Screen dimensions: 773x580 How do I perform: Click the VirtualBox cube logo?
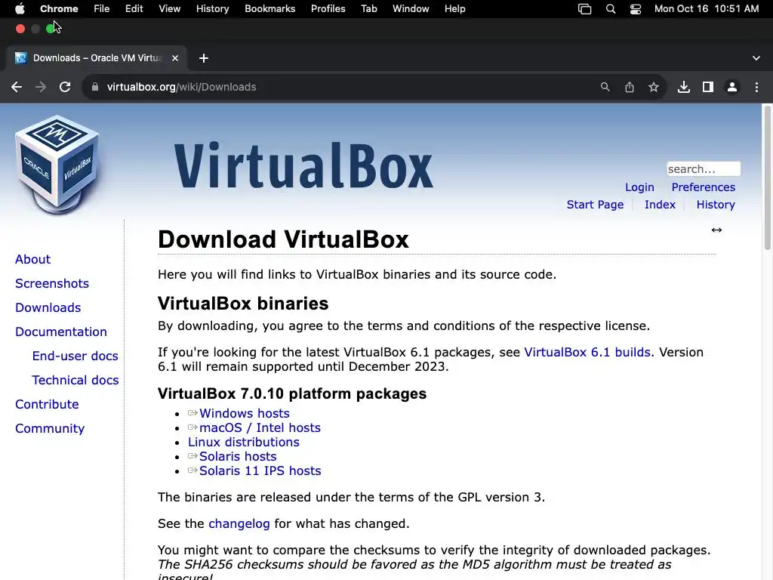pyautogui.click(x=57, y=165)
